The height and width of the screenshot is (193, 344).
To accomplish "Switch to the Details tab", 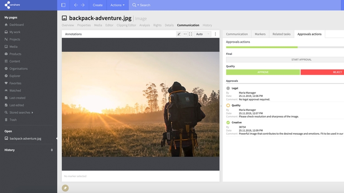I will coord(169,25).
